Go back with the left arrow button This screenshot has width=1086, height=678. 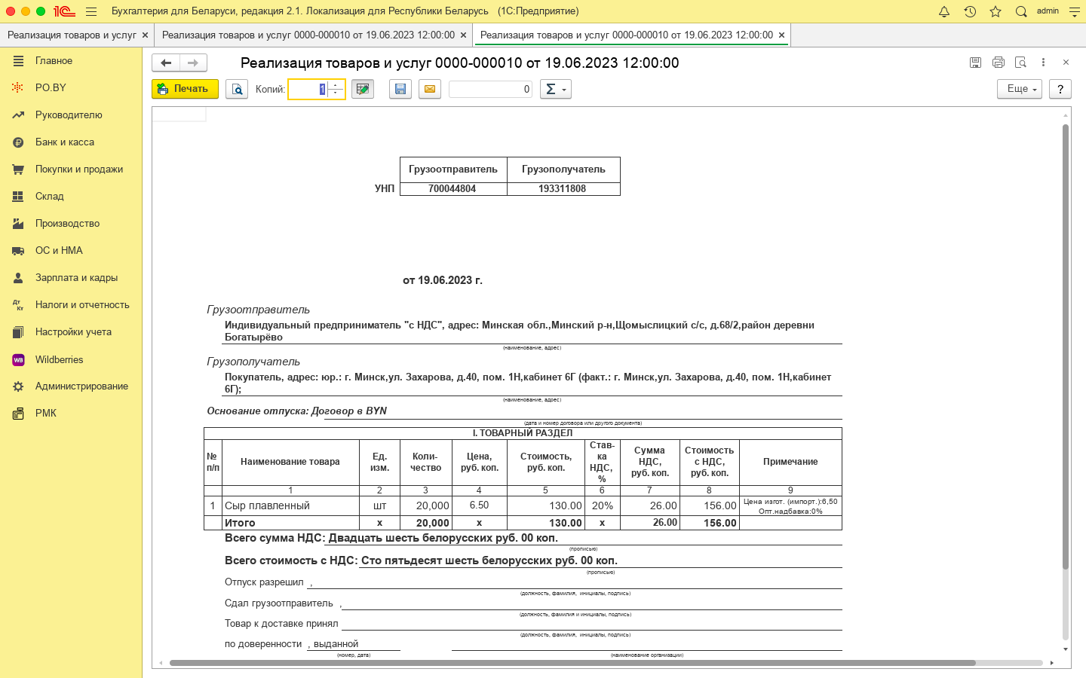166,63
